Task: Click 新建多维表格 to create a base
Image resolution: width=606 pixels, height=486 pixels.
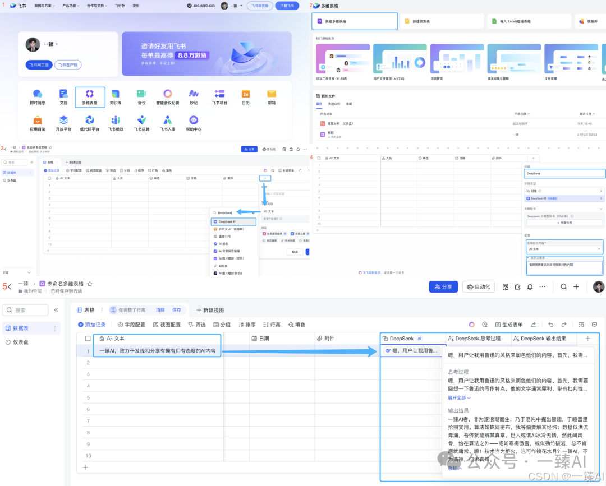Action: [355, 21]
